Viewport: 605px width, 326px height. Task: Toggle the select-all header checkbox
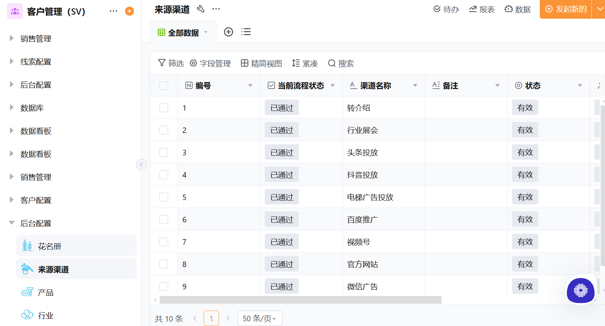click(164, 86)
